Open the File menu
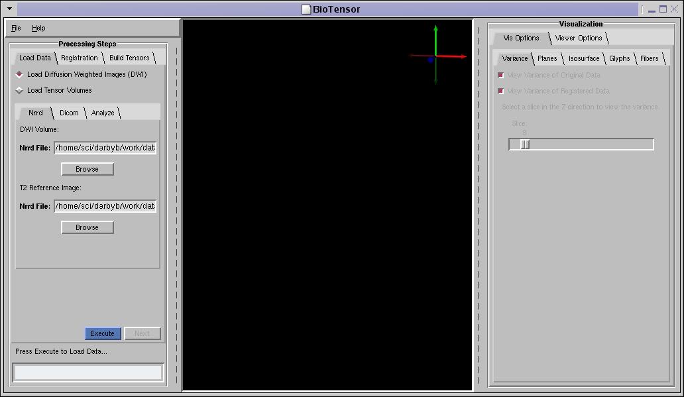This screenshot has height=397, width=684. 16,28
